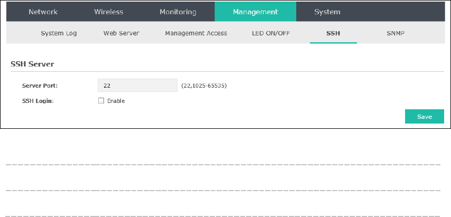
Task: Click the Enable label beside the checkbox
Action: click(x=116, y=101)
